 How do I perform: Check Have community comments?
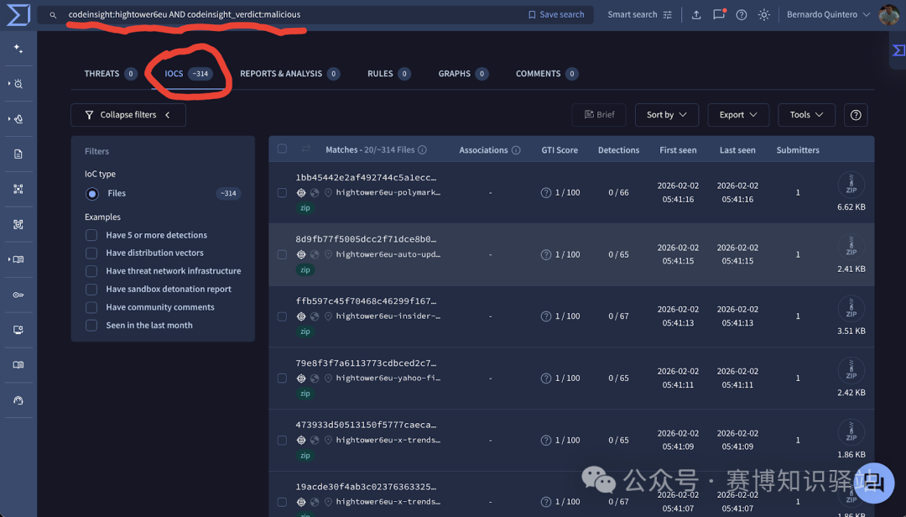point(91,307)
